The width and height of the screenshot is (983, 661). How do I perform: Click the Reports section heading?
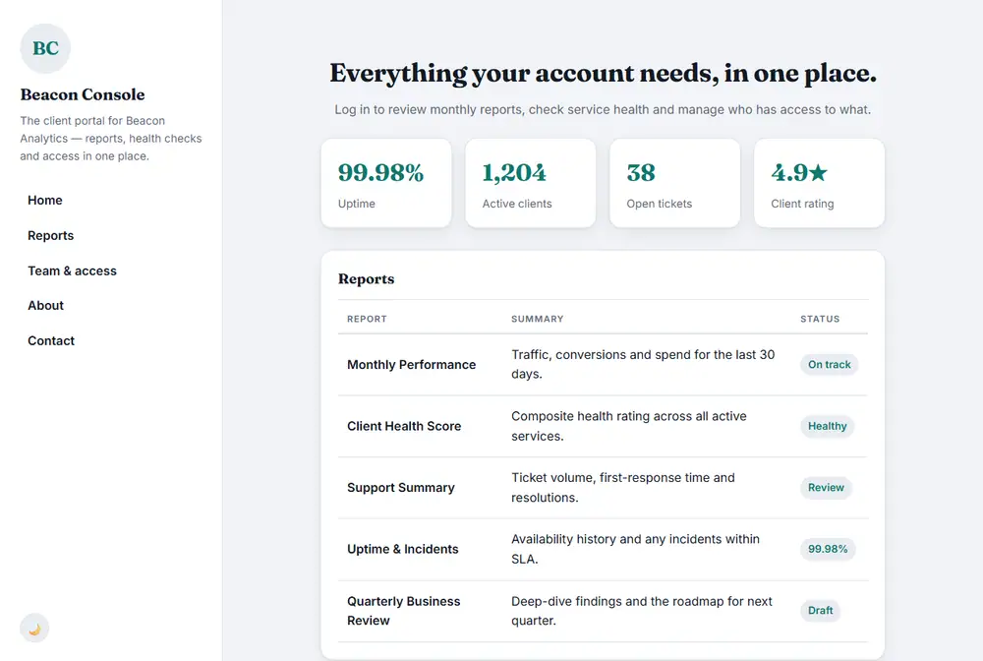coord(366,279)
